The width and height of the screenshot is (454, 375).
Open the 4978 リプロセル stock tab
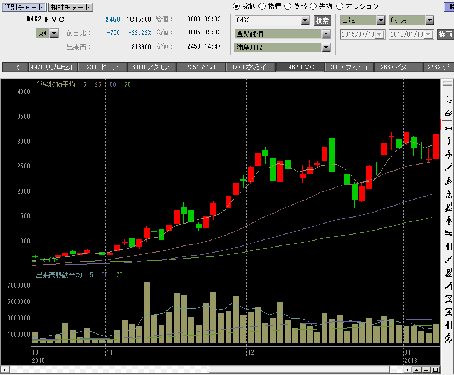pyautogui.click(x=53, y=67)
